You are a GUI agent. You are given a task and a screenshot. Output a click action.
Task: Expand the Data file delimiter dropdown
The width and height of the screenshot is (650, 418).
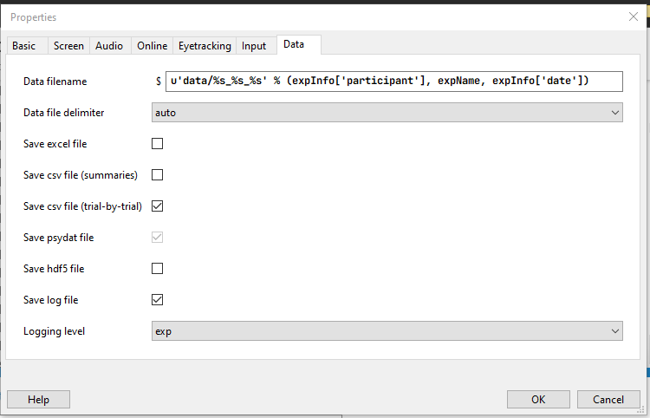(387, 113)
